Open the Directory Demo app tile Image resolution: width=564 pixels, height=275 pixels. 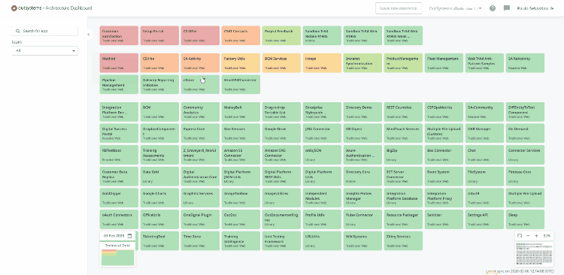(x=362, y=112)
